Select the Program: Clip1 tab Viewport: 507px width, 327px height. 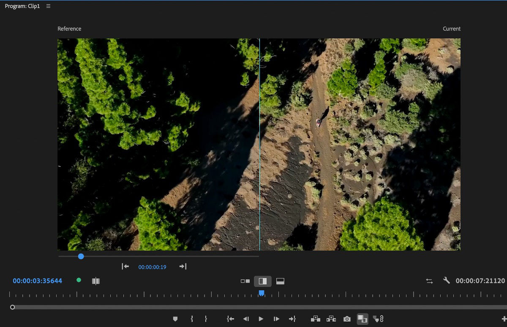[22, 6]
